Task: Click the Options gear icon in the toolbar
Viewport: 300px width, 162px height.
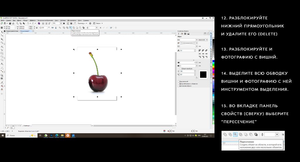Action: pyautogui.click(x=90, y=23)
